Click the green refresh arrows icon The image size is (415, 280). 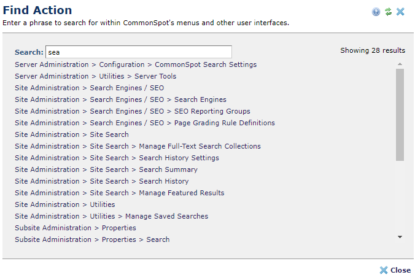point(388,12)
